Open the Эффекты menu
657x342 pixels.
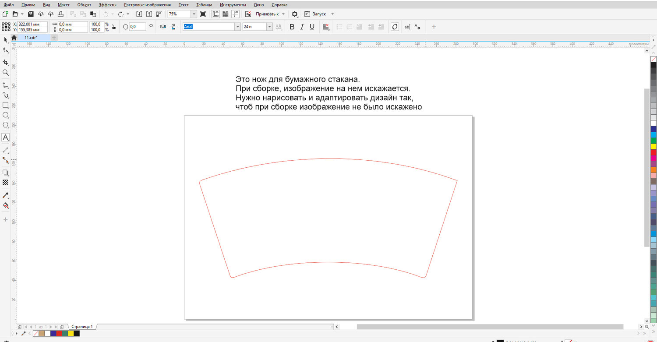click(x=107, y=4)
